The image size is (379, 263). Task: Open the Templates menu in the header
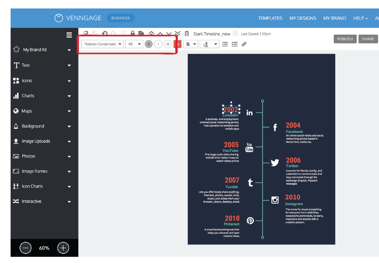[270, 18]
